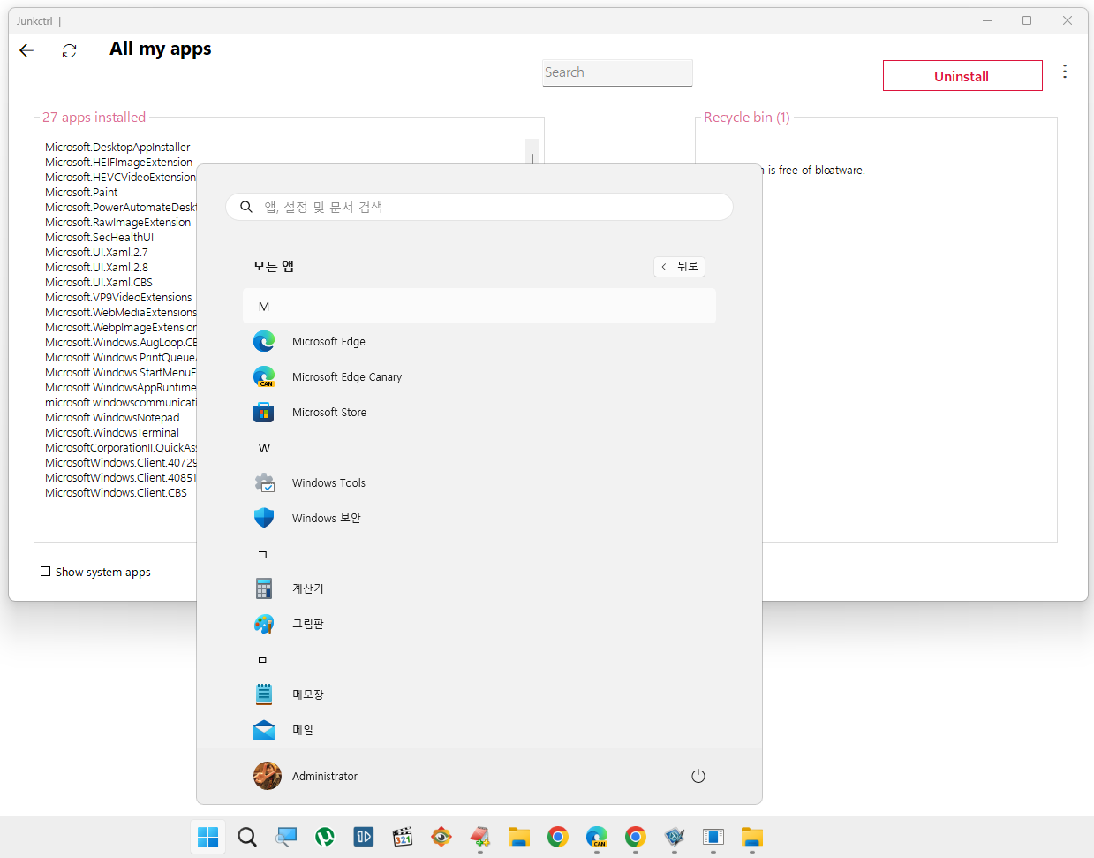Open the eye-logo image viewer on taskbar

coord(441,837)
